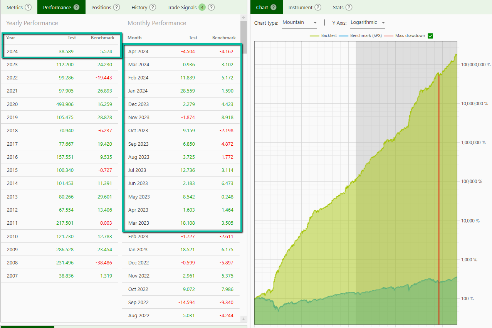
Task: Select the 2022 yearly row
Action: tap(60, 77)
